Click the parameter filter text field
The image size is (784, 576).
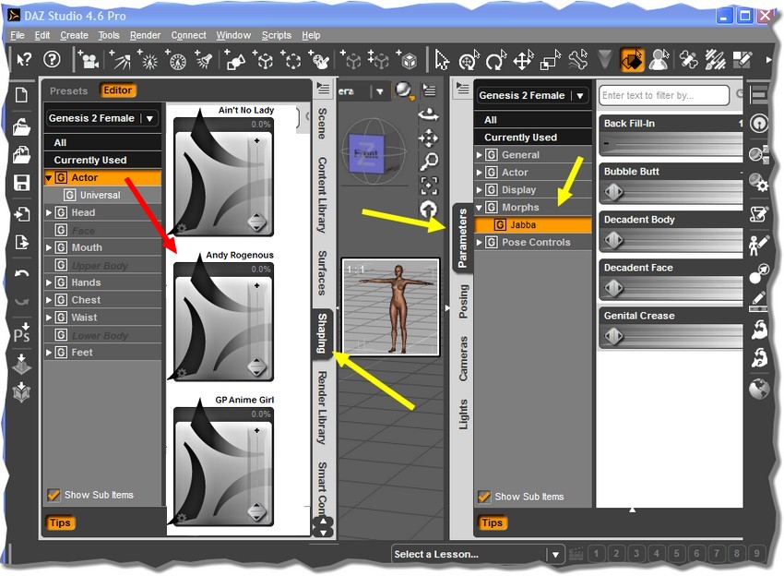tap(664, 95)
